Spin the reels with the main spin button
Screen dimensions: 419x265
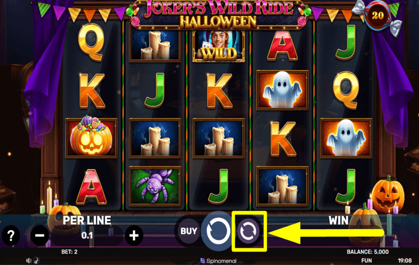click(x=218, y=231)
